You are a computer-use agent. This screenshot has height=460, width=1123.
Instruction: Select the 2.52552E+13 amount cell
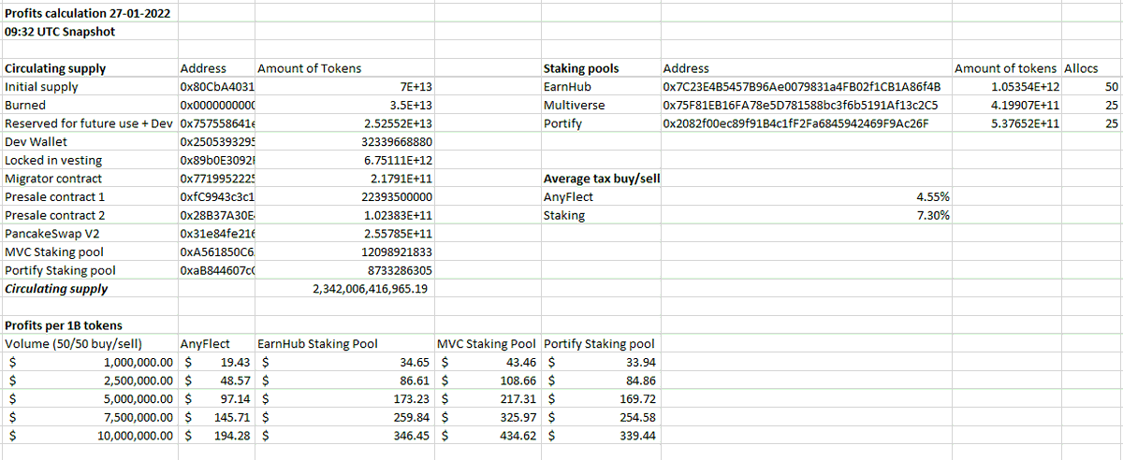point(397,123)
